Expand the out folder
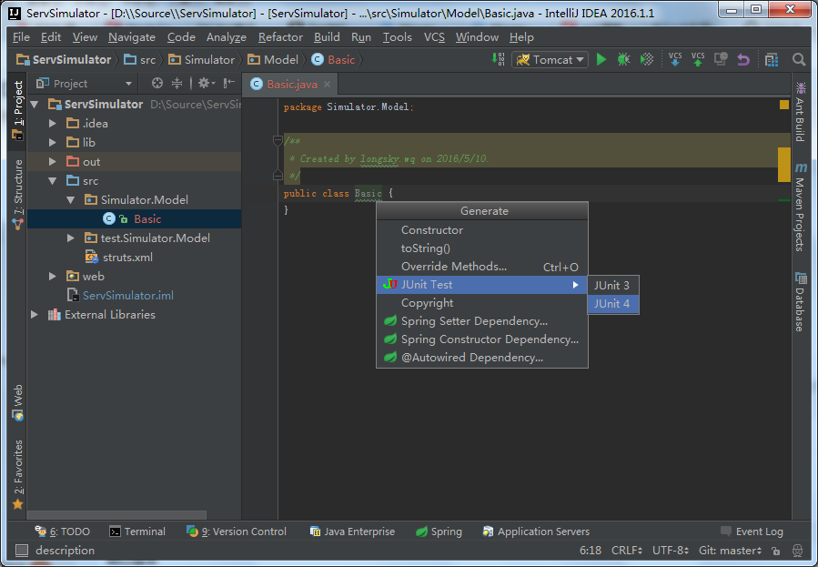 click(x=52, y=162)
